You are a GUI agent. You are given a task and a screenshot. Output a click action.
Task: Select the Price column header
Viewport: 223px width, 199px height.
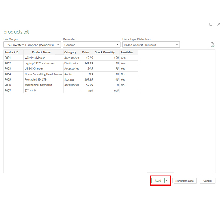pyautogui.click(x=88, y=52)
